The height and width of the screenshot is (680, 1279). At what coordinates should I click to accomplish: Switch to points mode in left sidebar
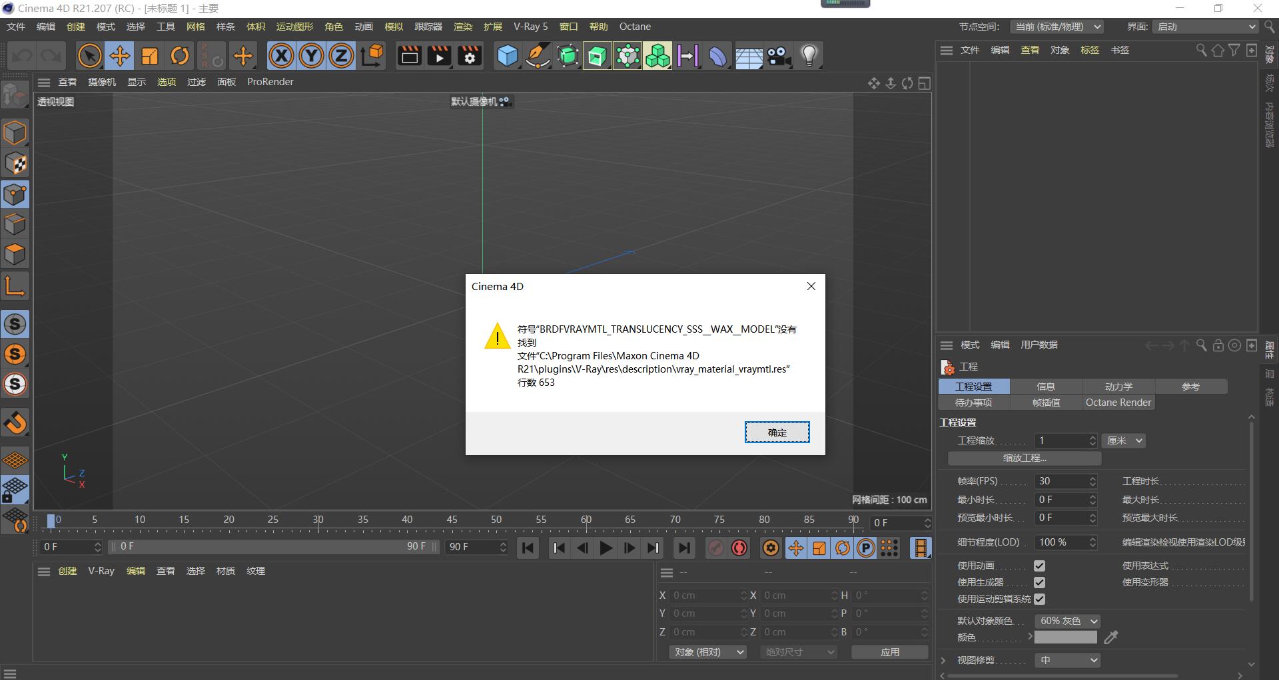[x=15, y=194]
